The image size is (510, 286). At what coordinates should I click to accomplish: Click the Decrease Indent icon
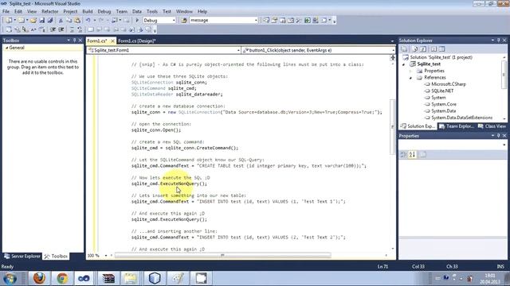(53, 29)
